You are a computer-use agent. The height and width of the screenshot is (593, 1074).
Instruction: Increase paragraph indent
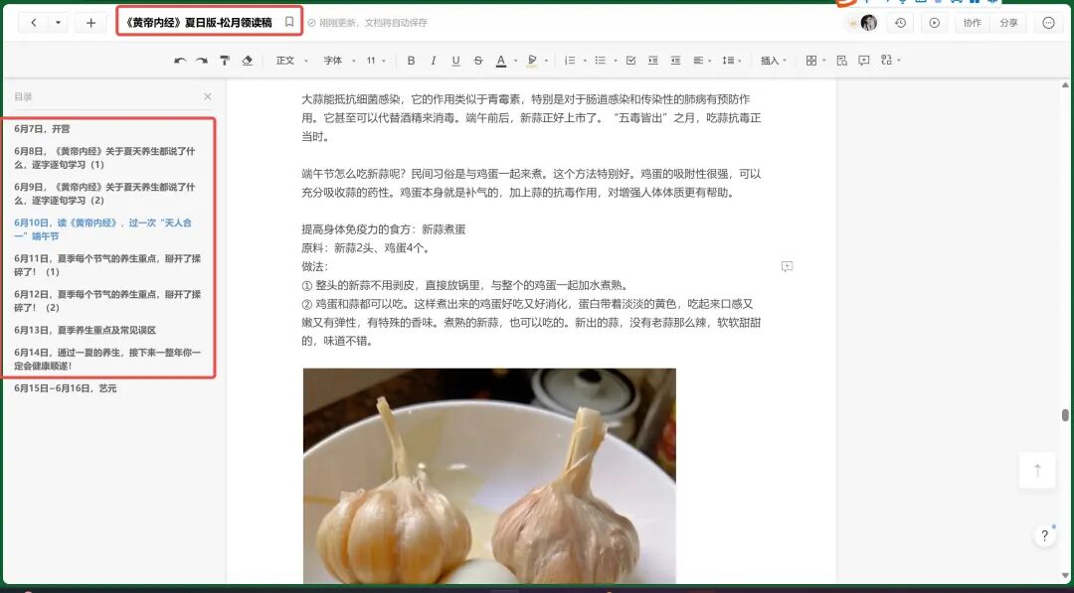tap(652, 61)
